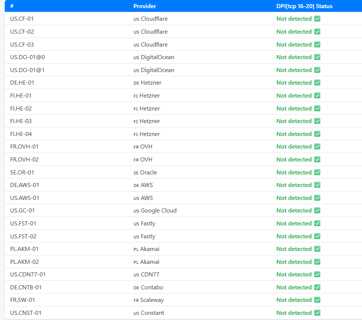Image resolution: width=362 pixels, height=320 pixels.
Task: Click the checkmark icon in US.FST-01 row
Action: pyautogui.click(x=317, y=223)
